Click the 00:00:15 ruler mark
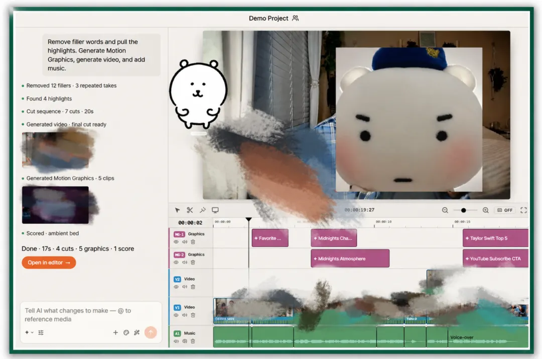542x359 pixels. 462,222
